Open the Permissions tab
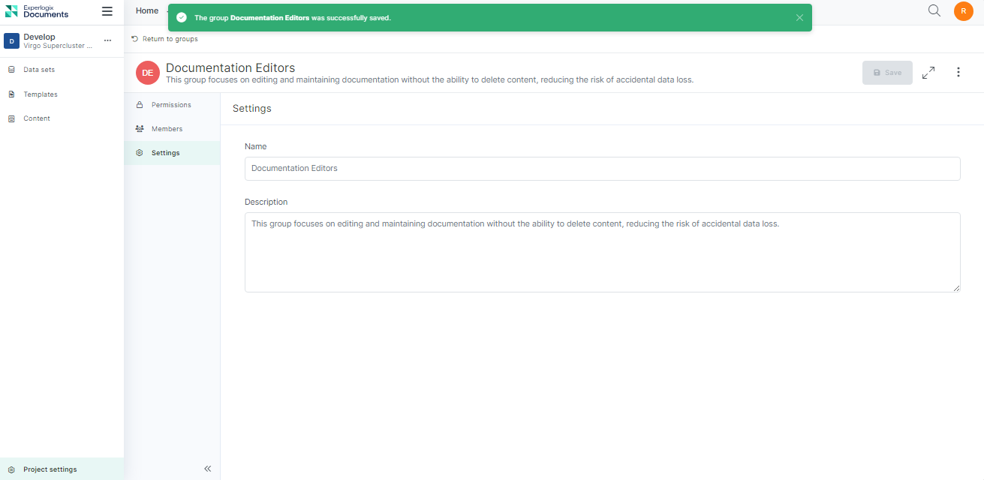The width and height of the screenshot is (984, 480). click(171, 105)
